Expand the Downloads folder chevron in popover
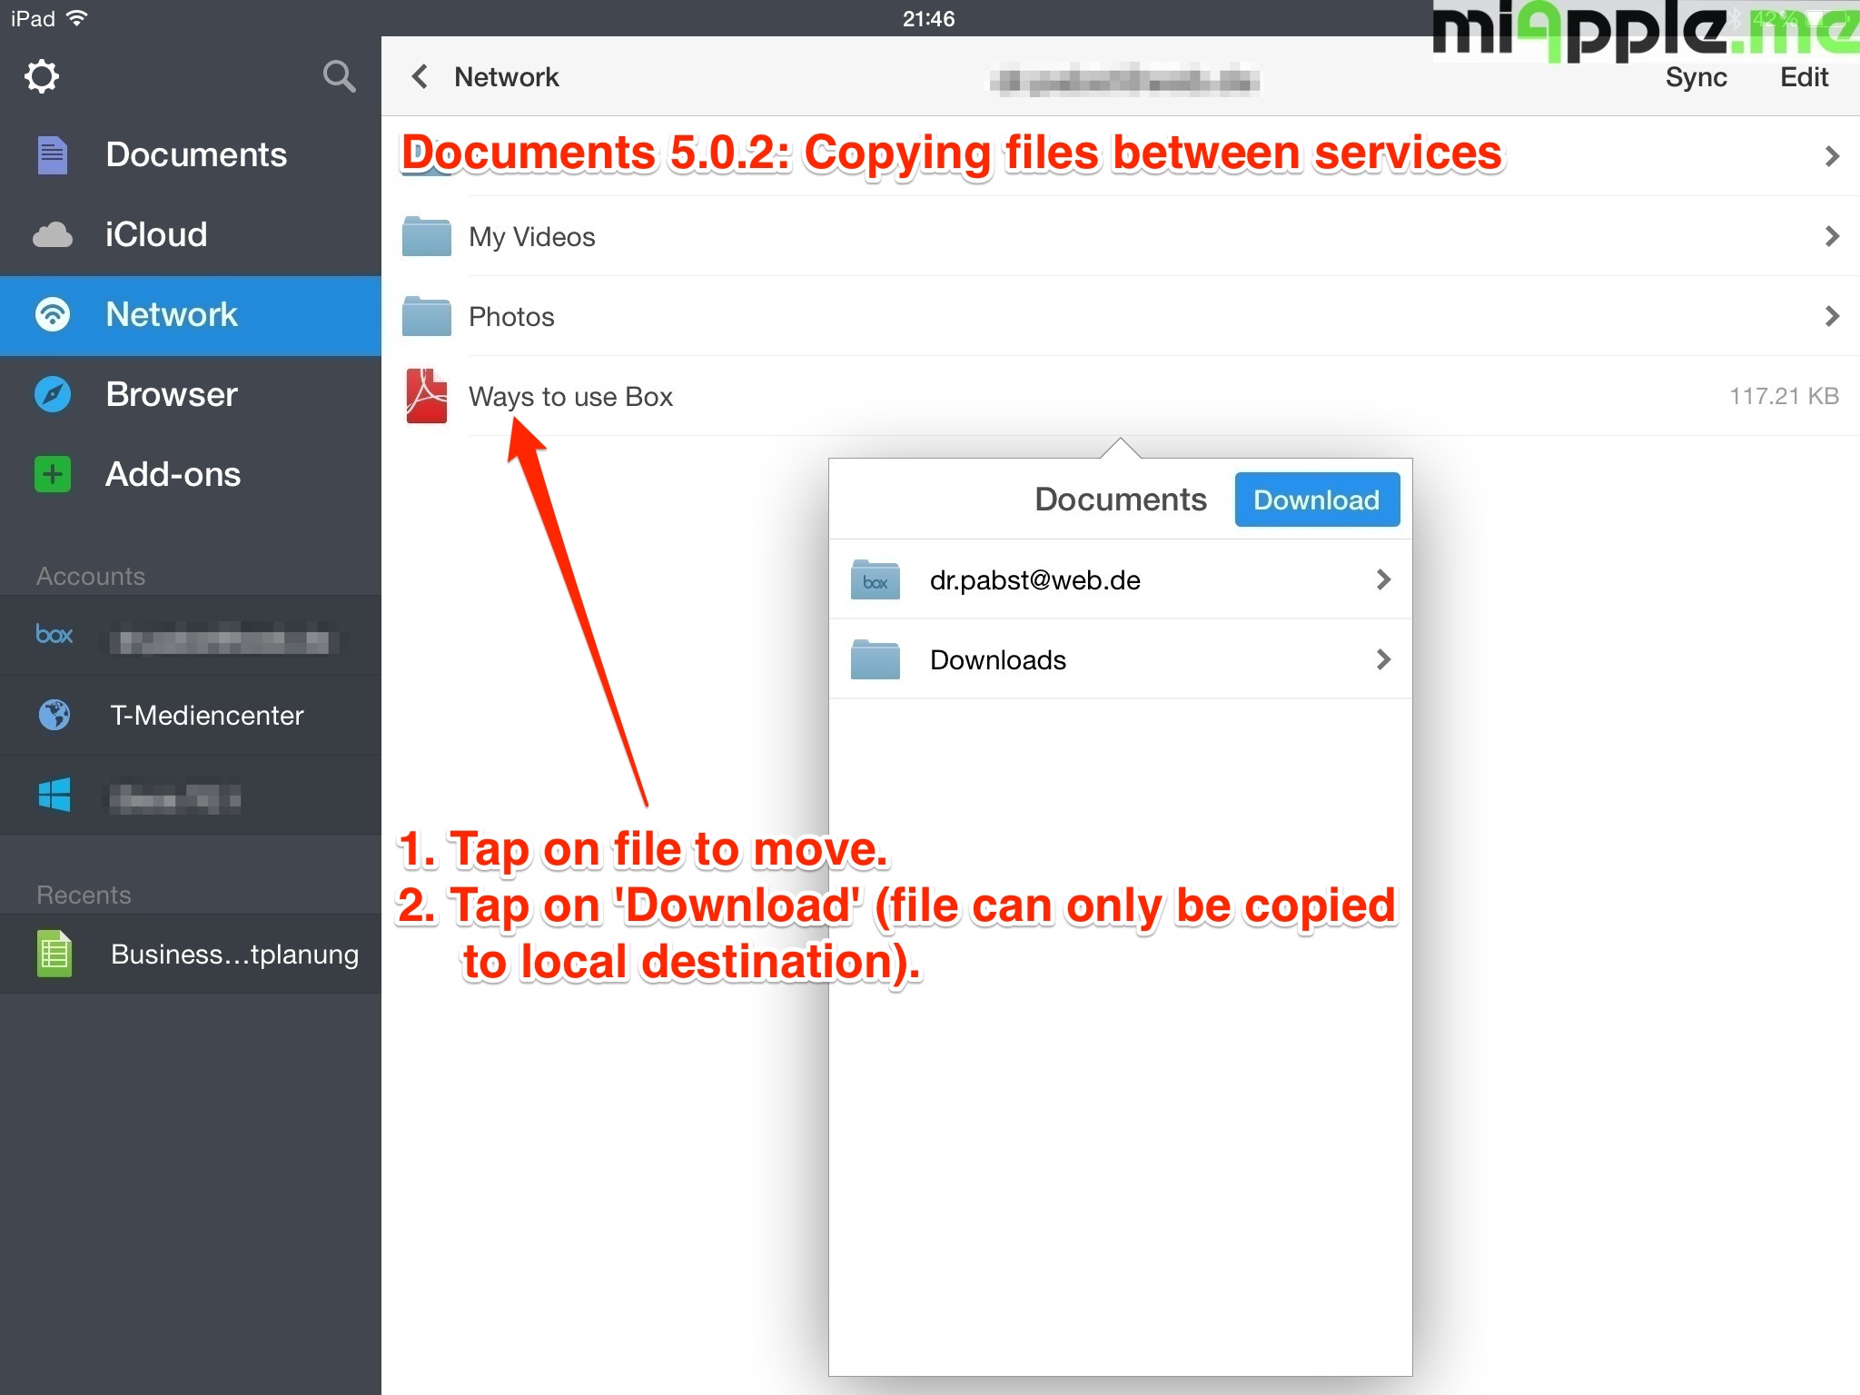Image resolution: width=1860 pixels, height=1395 pixels. [x=1382, y=660]
